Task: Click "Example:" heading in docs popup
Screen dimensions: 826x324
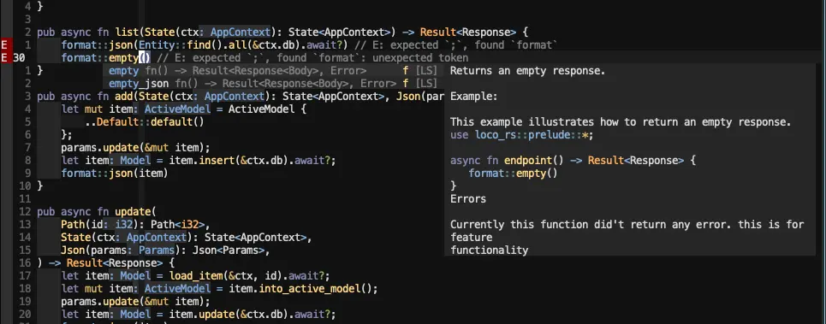Action: (x=474, y=97)
